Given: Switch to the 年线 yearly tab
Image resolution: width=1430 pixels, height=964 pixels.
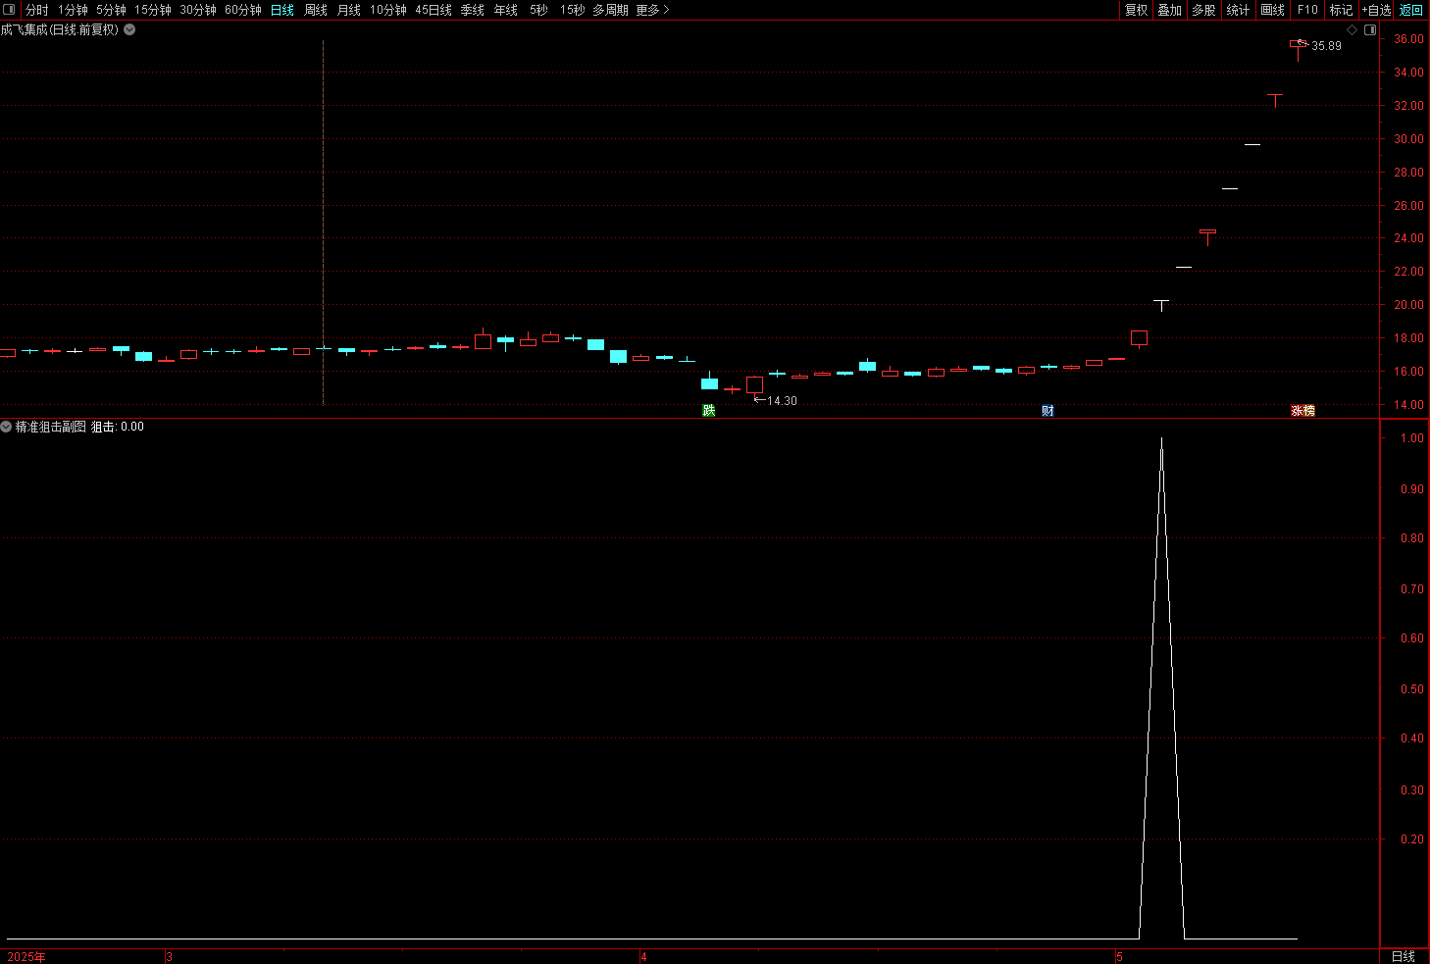Looking at the screenshot, I should pos(506,10).
